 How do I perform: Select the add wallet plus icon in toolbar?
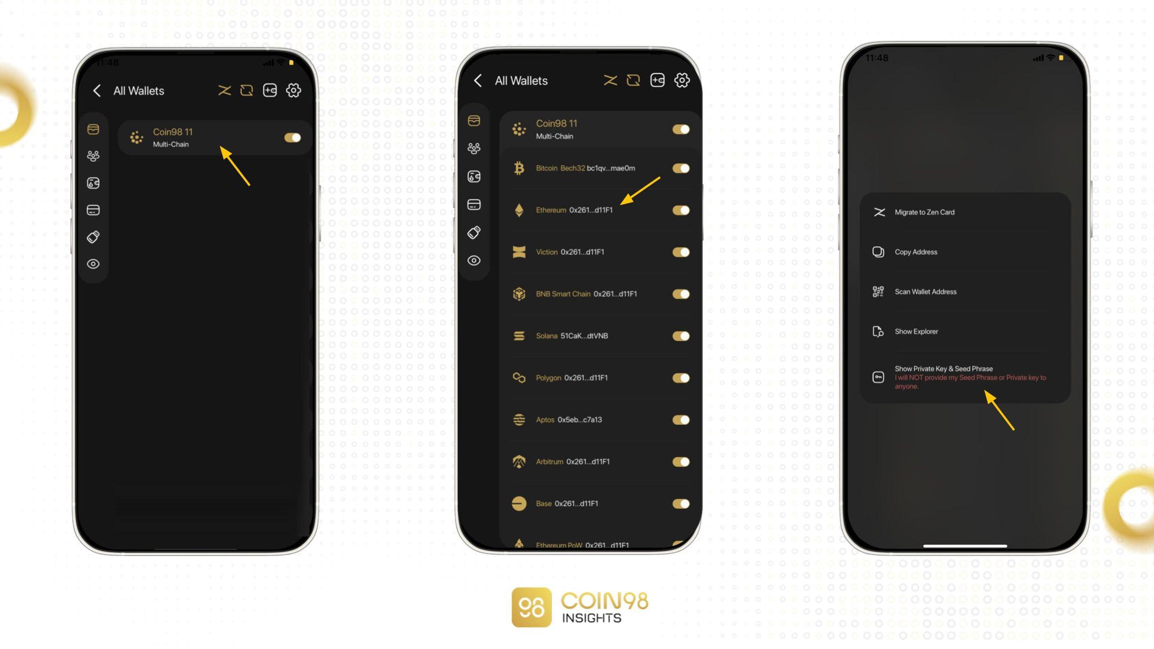(270, 90)
